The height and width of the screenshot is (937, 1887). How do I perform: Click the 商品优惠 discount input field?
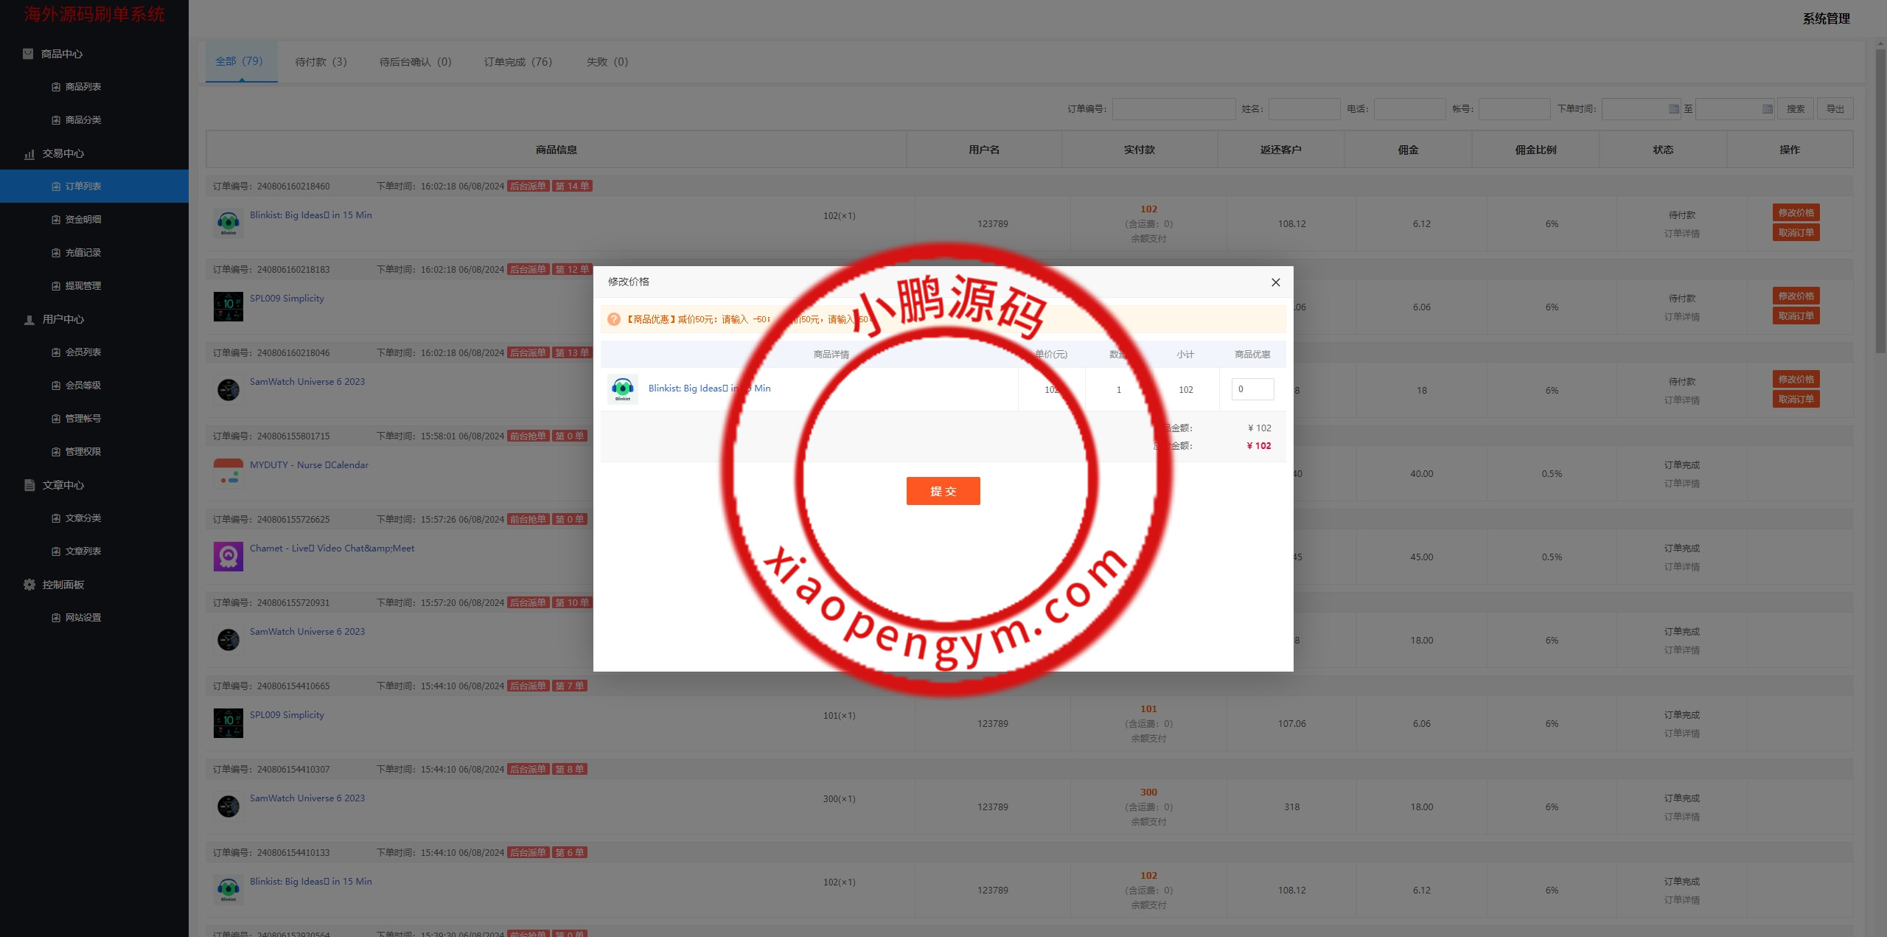tap(1252, 389)
